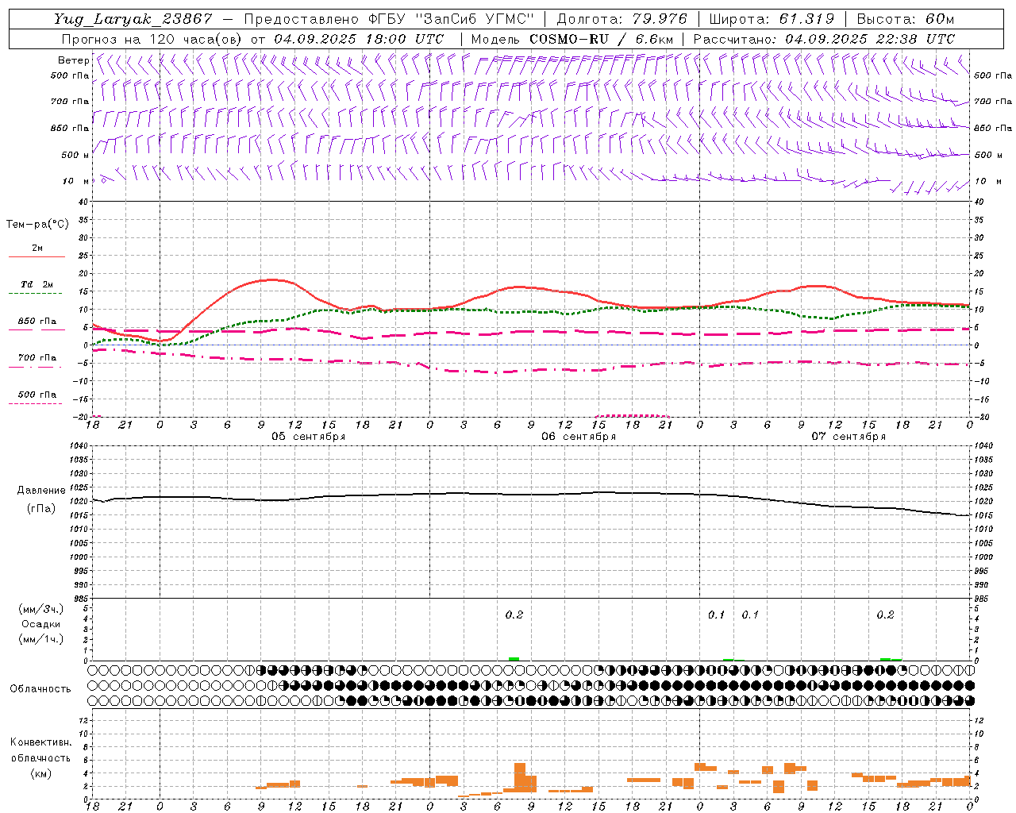1016x813 pixels.
Task: Click the Высота: 60м header field
Action: [x=905, y=19]
